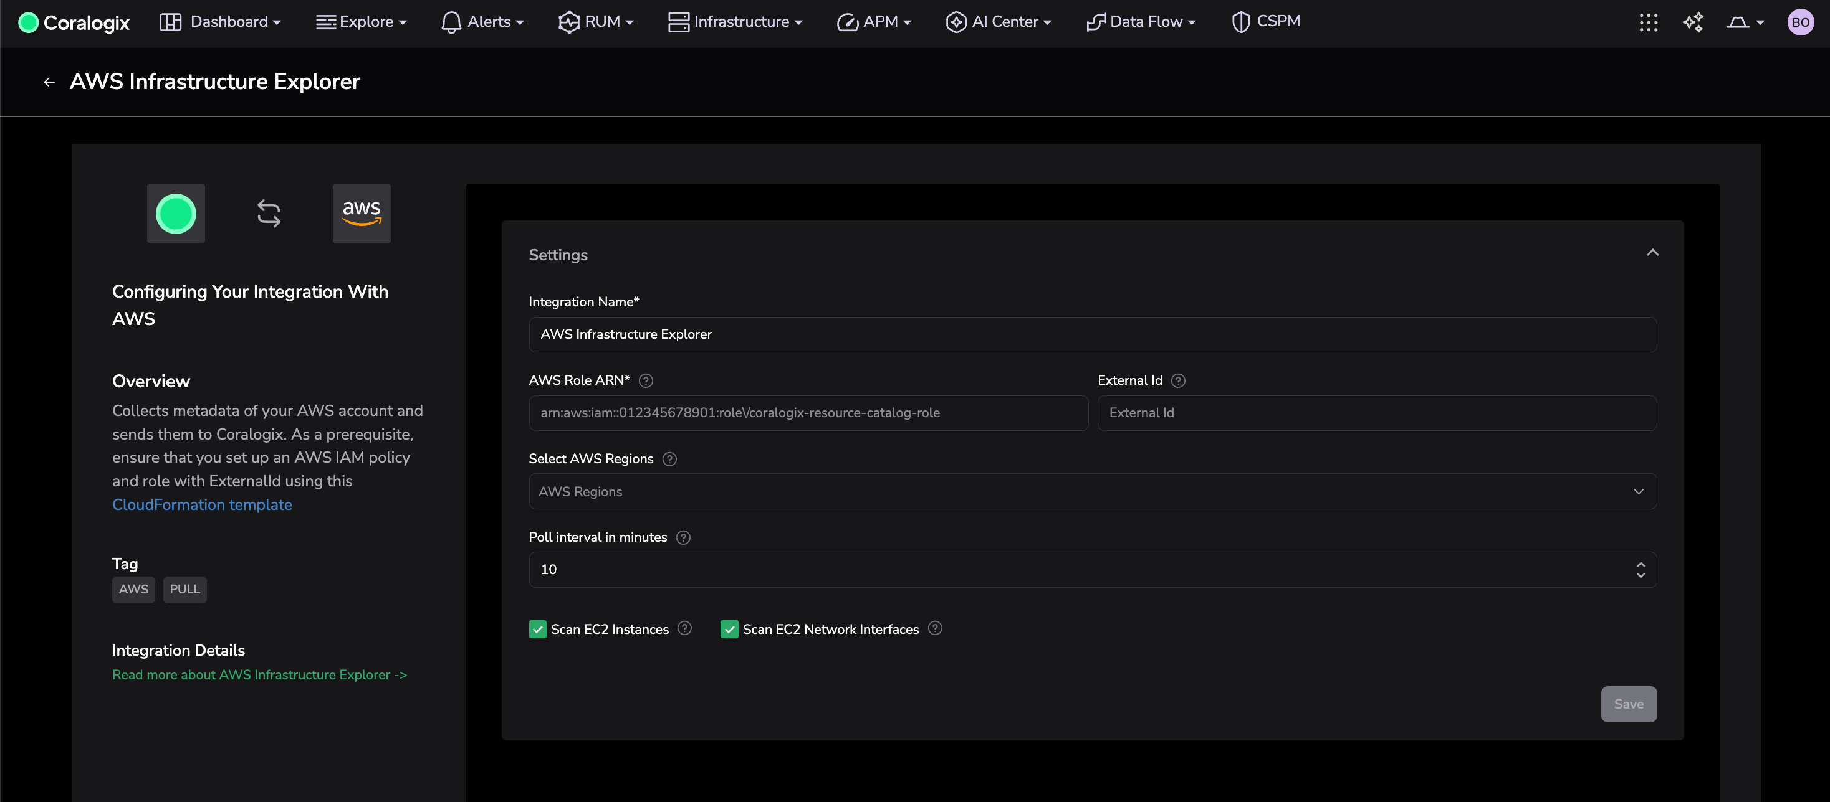The height and width of the screenshot is (802, 1830).
Task: Click the Explore lines icon
Action: (x=325, y=22)
